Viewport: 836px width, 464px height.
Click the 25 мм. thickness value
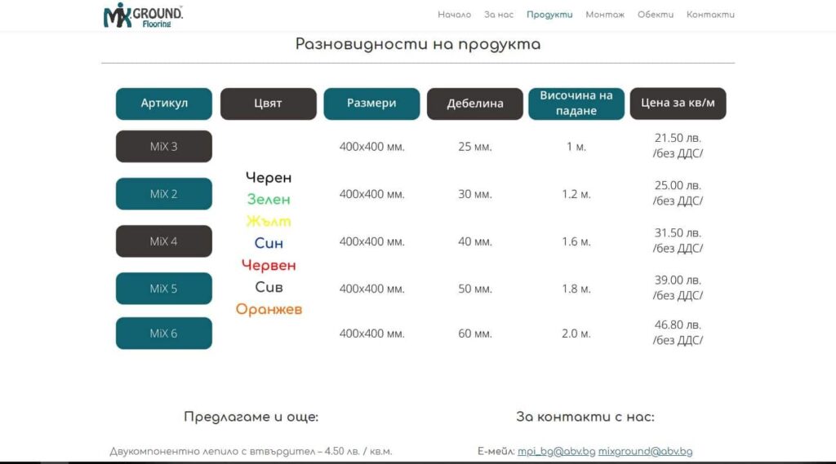click(x=475, y=147)
